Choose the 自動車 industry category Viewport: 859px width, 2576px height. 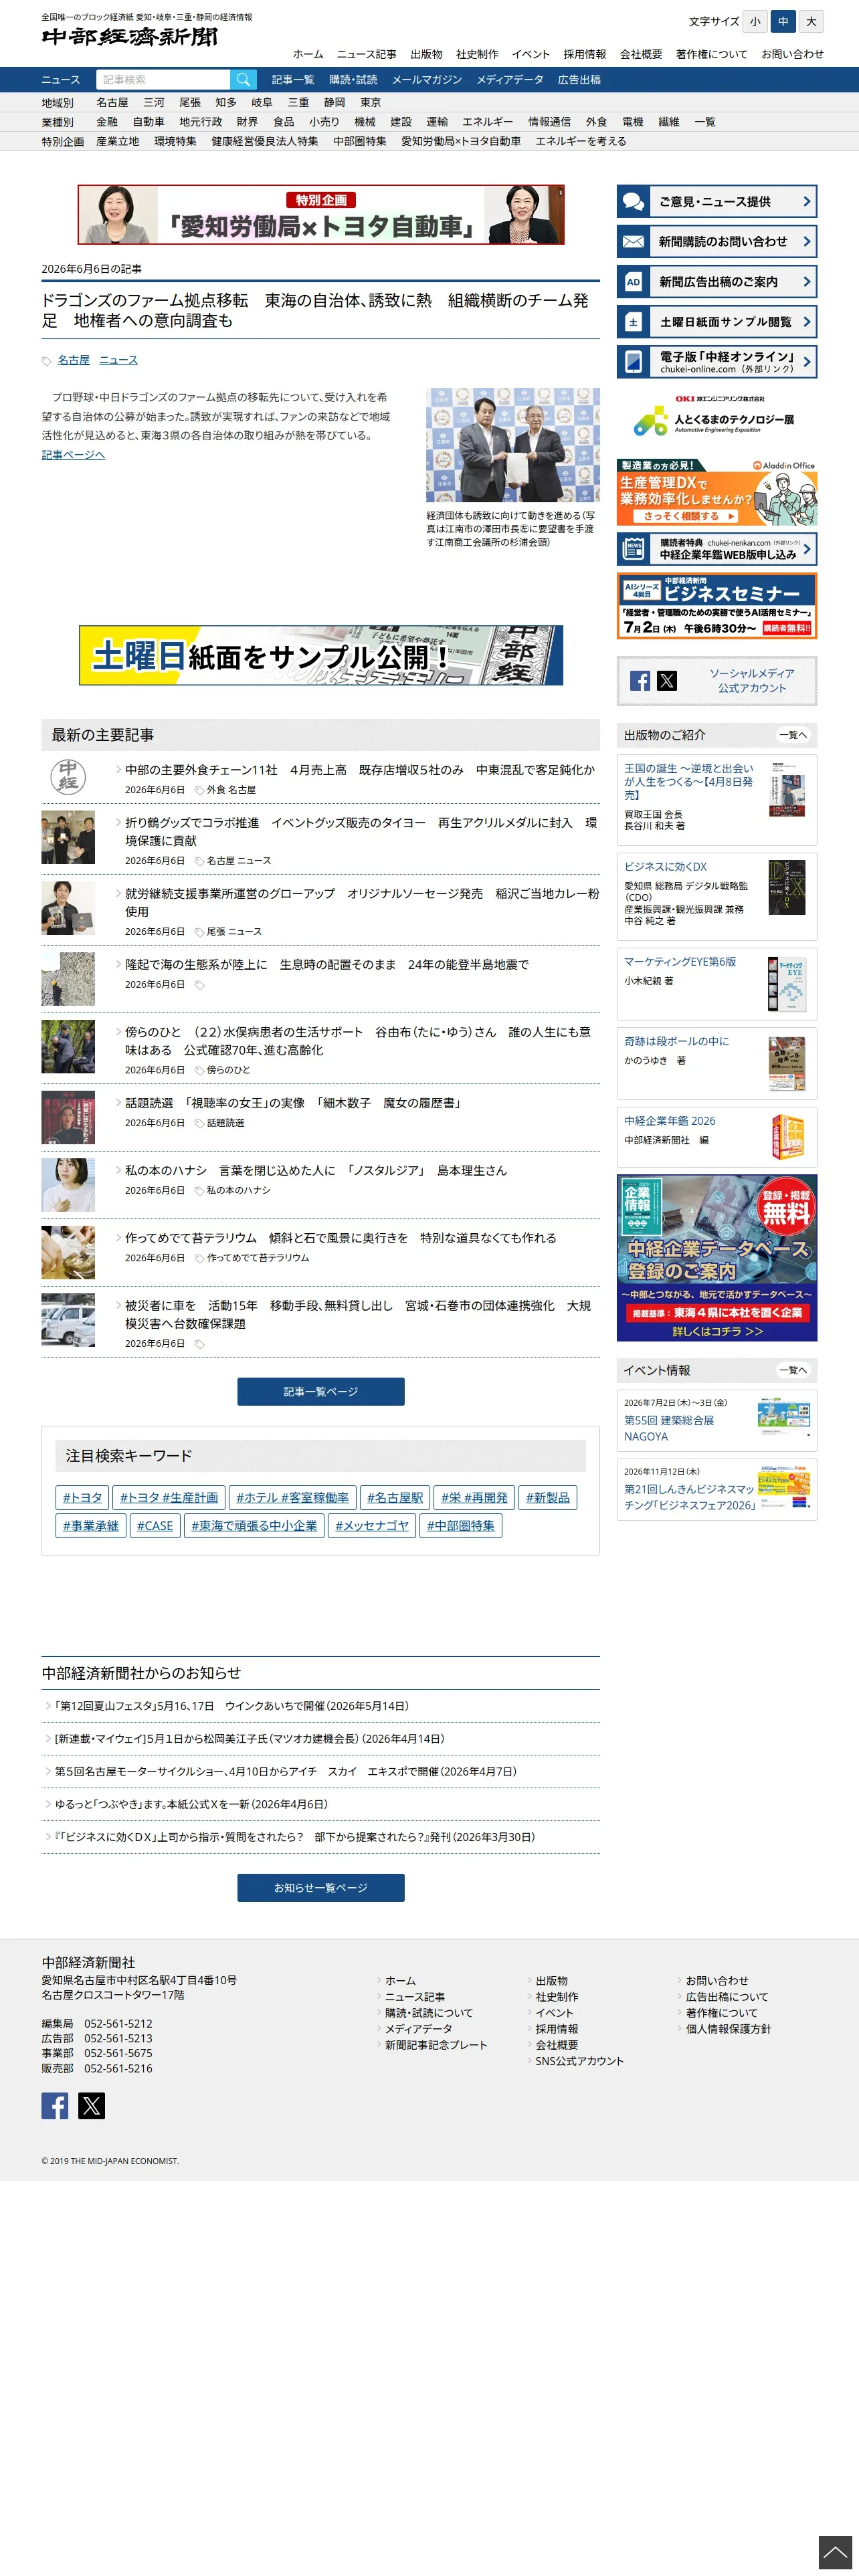click(149, 122)
